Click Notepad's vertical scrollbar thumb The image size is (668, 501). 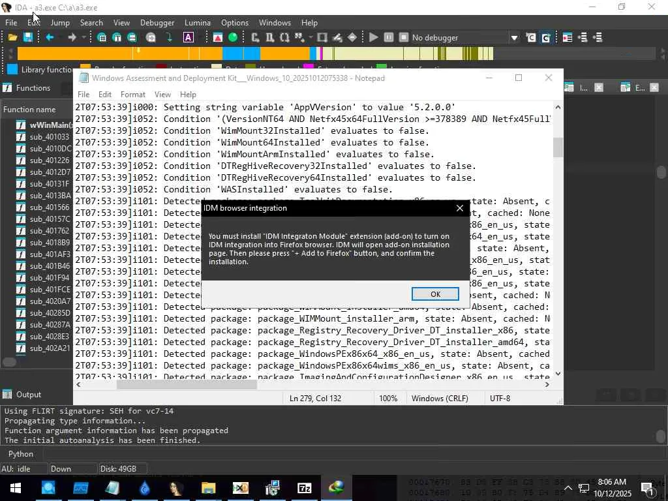(558, 147)
